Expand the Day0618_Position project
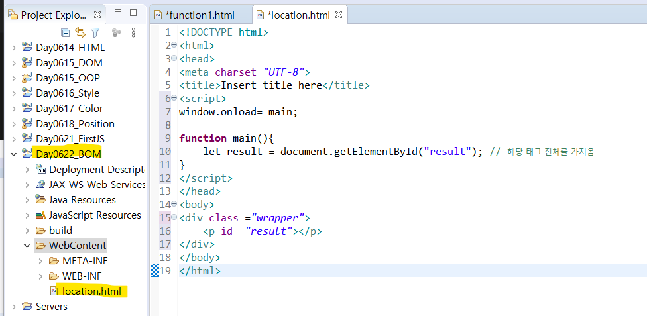The width and height of the screenshot is (647, 316). (14, 124)
